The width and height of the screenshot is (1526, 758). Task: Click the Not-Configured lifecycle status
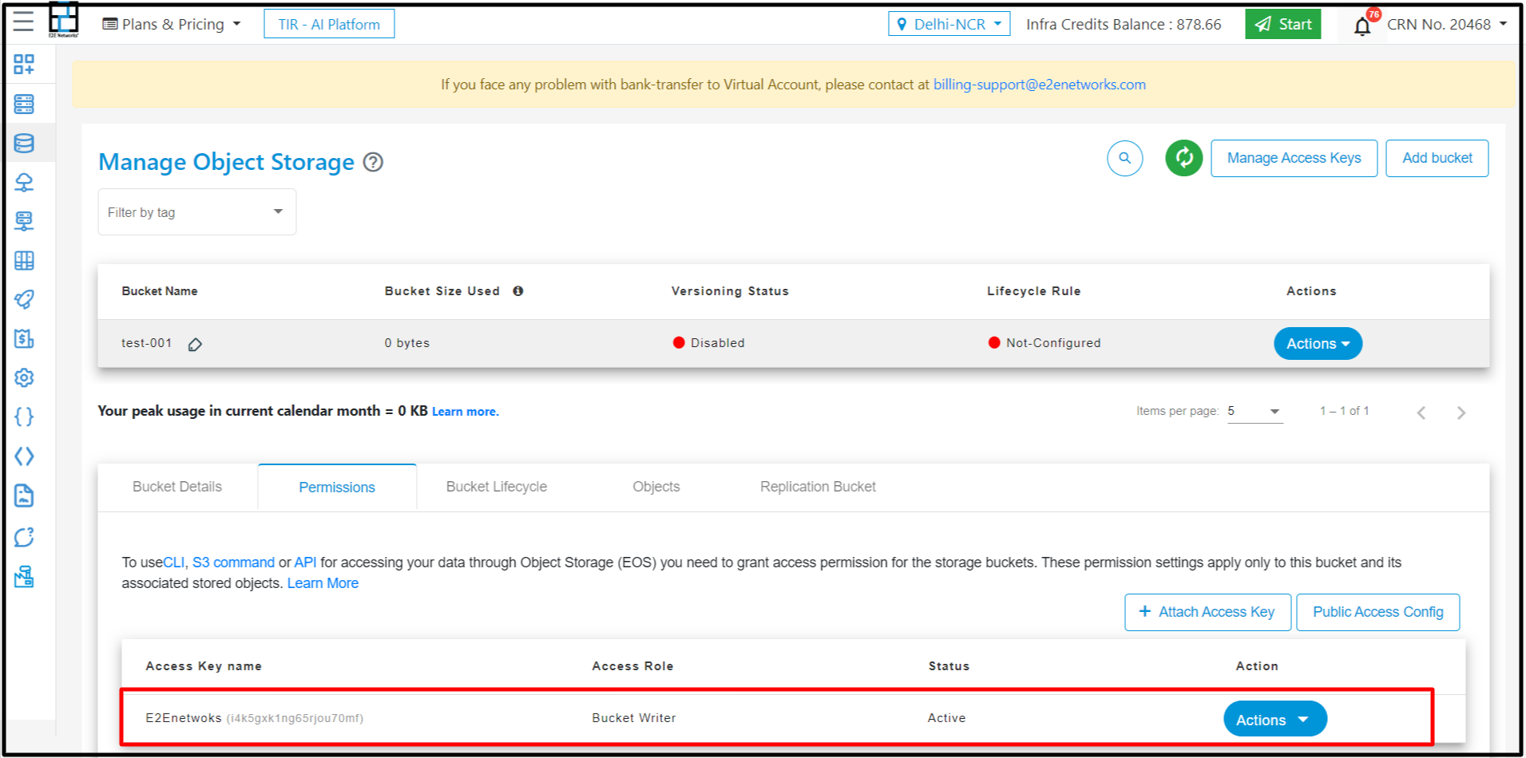(1044, 343)
